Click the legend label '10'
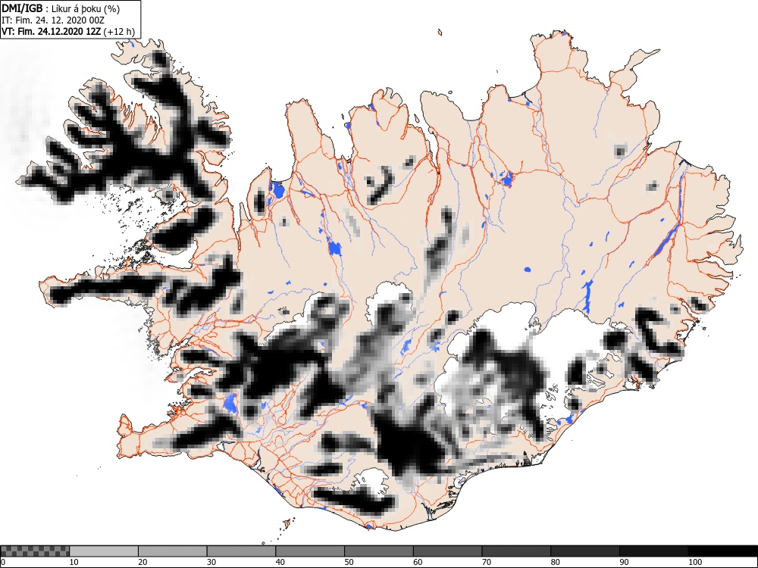This screenshot has height=568, width=758. [74, 562]
